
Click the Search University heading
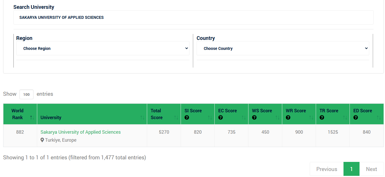point(34,7)
